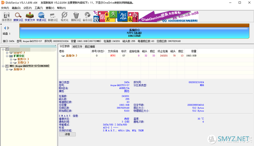Expand the 文档(J:) node
This screenshot has height=146, width=254.
click(x=11, y=63)
